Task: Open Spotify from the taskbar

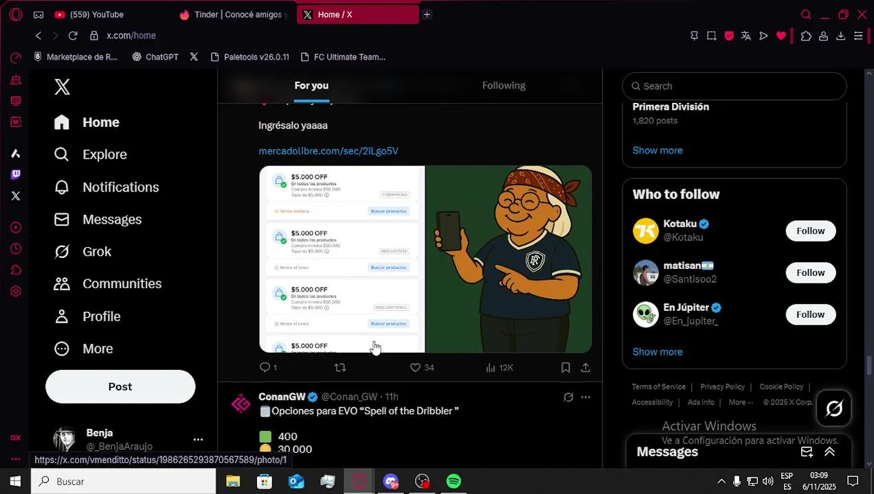Action: tap(453, 482)
